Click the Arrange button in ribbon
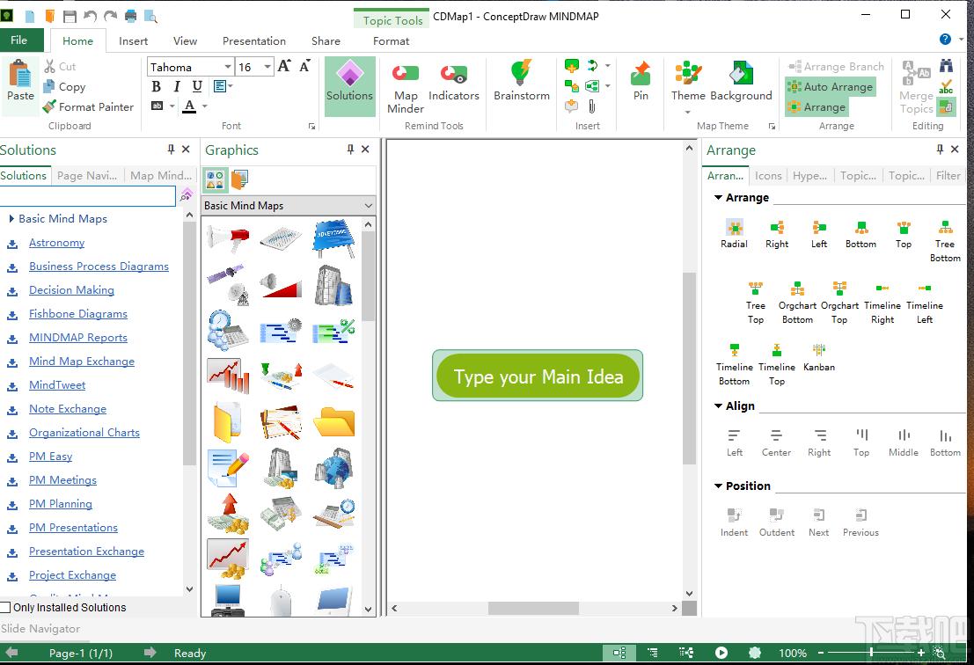Image resolution: width=974 pixels, height=665 pixels. coord(817,106)
